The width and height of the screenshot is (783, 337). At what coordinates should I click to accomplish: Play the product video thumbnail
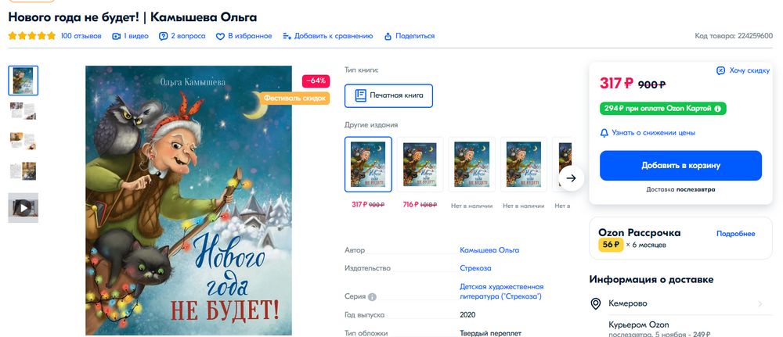[x=23, y=207]
